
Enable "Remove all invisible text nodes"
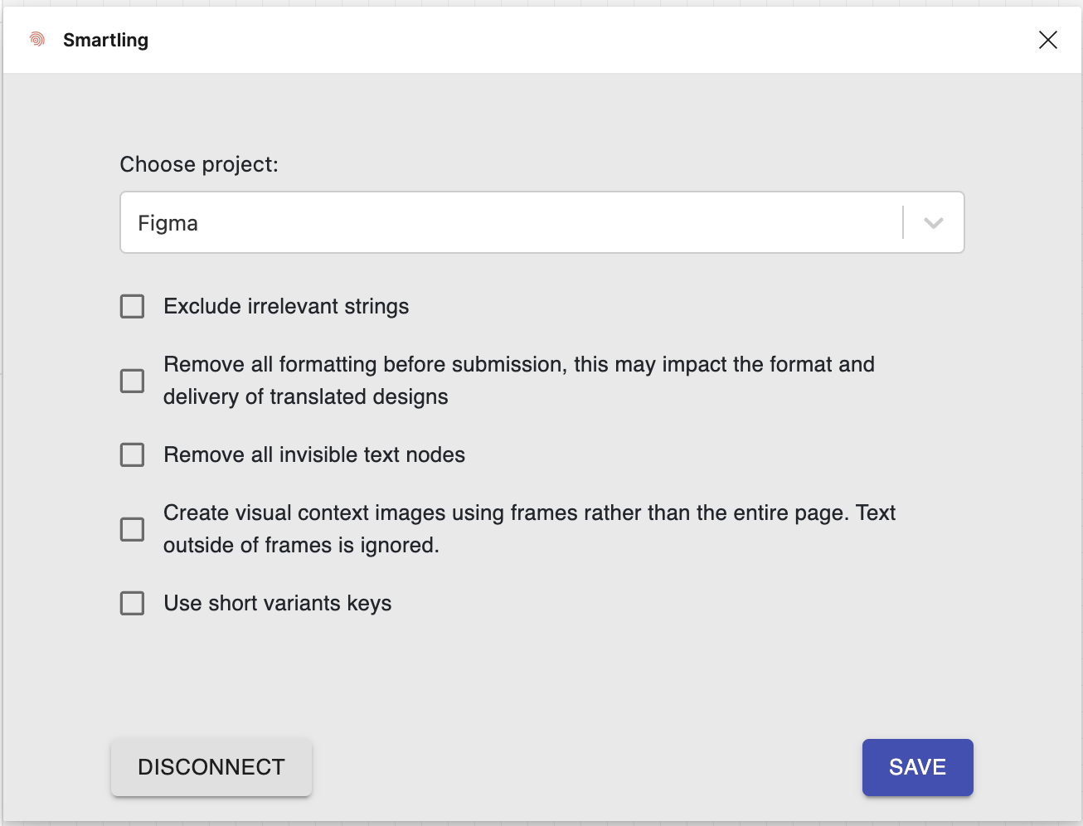click(132, 454)
